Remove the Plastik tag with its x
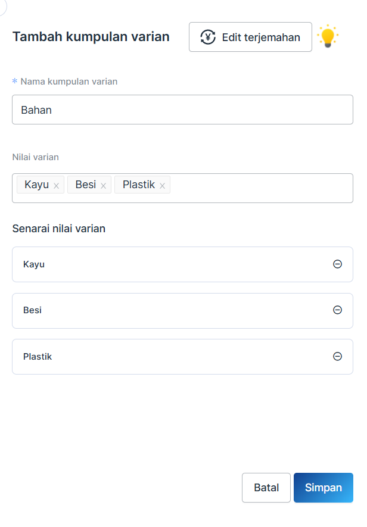Viewport: 367px width, 527px height. pyautogui.click(x=162, y=186)
